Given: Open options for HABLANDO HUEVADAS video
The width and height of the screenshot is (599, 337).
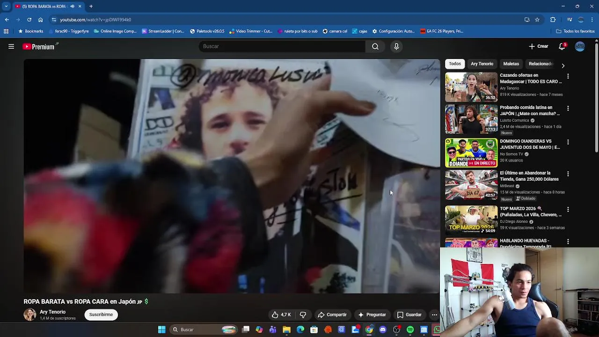Looking at the screenshot, I should coord(568,242).
